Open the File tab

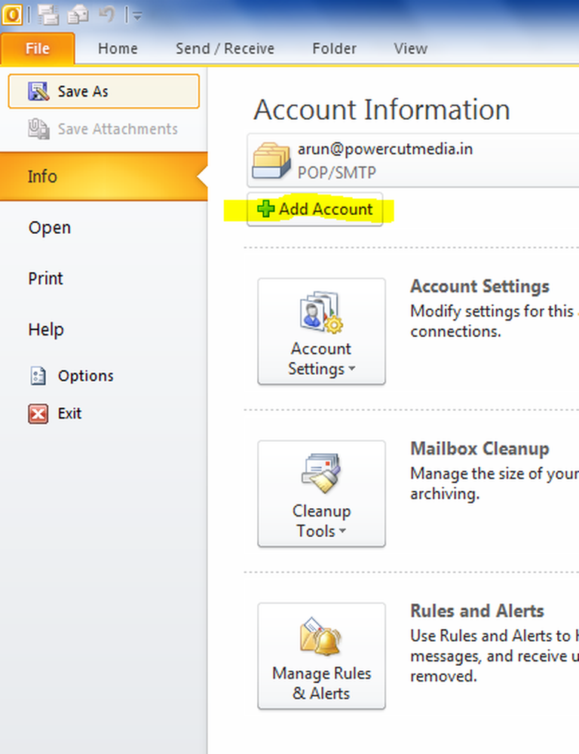point(37,48)
